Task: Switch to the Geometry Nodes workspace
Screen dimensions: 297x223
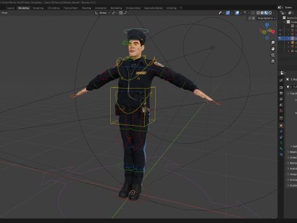Action: tap(153, 8)
